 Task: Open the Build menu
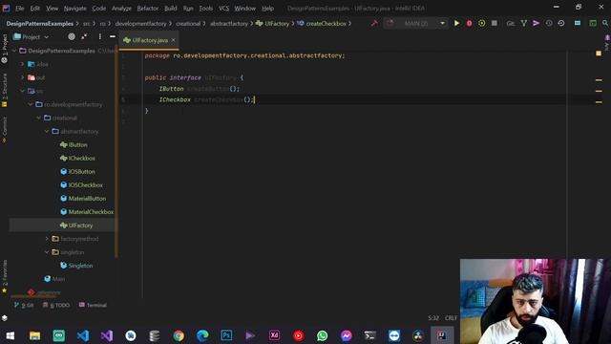pyautogui.click(x=170, y=9)
